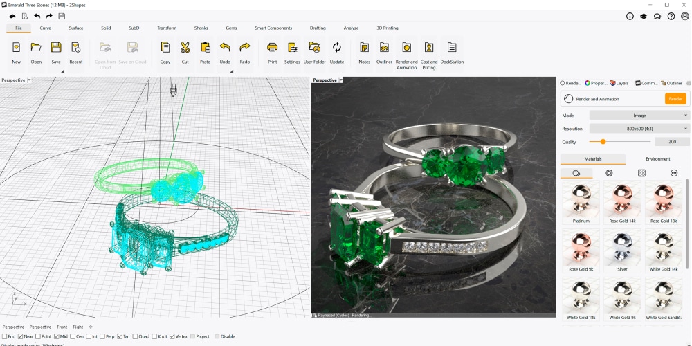The height and width of the screenshot is (346, 692).
Task: Open the left Perspective viewport menu arrow
Action: [29, 80]
